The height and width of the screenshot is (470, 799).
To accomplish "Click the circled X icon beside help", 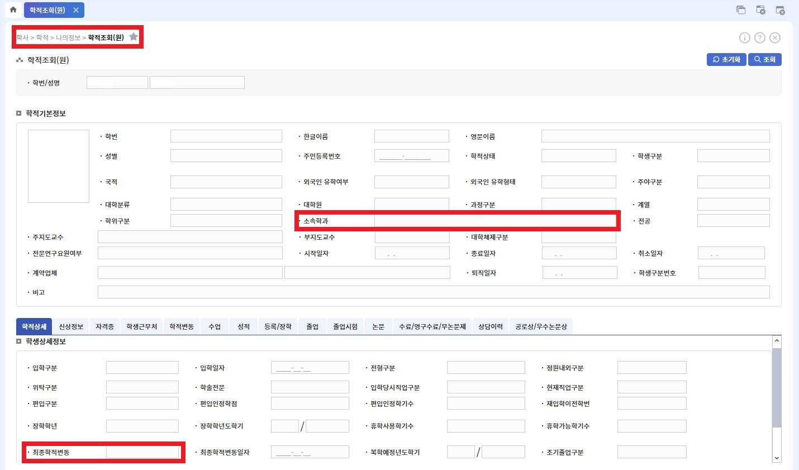I will (x=774, y=37).
